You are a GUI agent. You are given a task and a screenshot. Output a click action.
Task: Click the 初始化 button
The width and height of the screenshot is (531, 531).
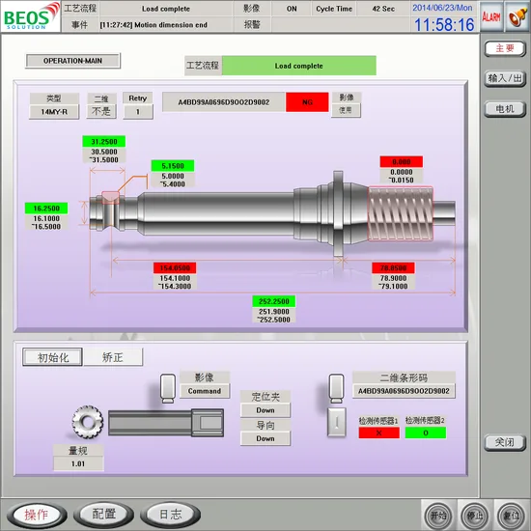(52, 357)
